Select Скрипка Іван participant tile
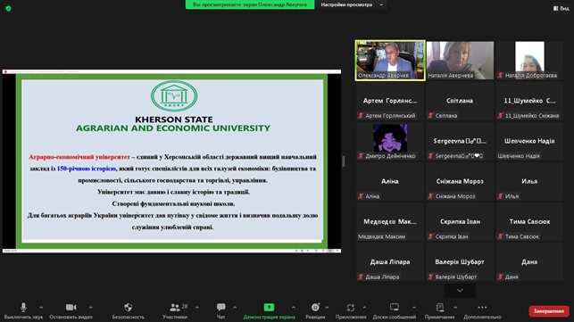This screenshot has width=574, height=322. point(460,221)
